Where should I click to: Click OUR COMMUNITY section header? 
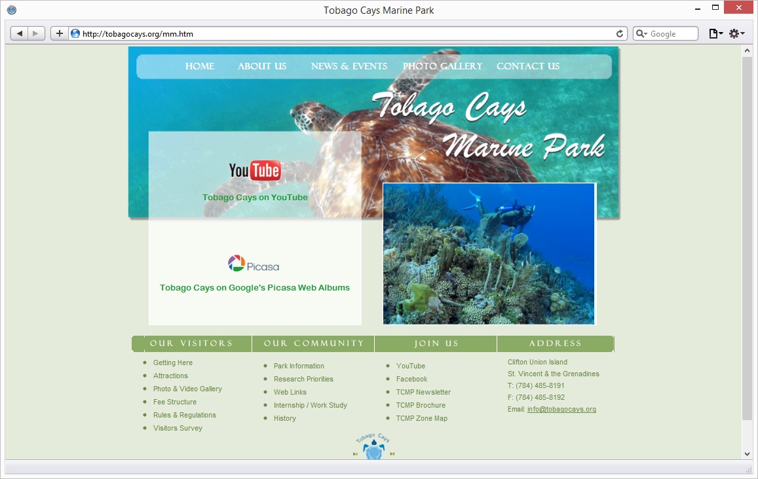coord(313,344)
